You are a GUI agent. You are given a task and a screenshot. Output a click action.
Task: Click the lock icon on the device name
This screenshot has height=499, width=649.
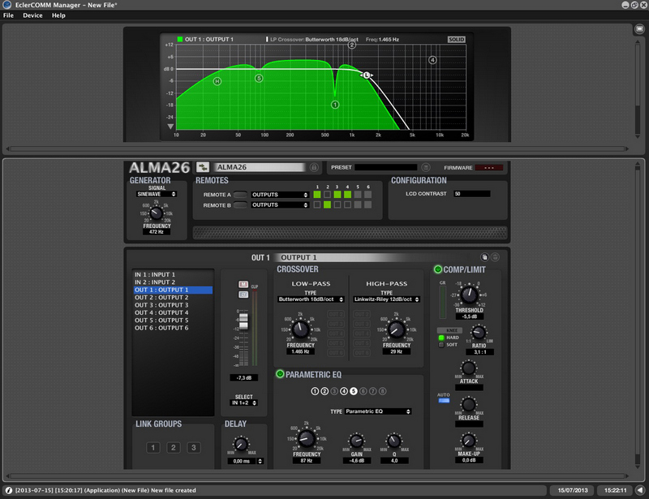(x=314, y=167)
